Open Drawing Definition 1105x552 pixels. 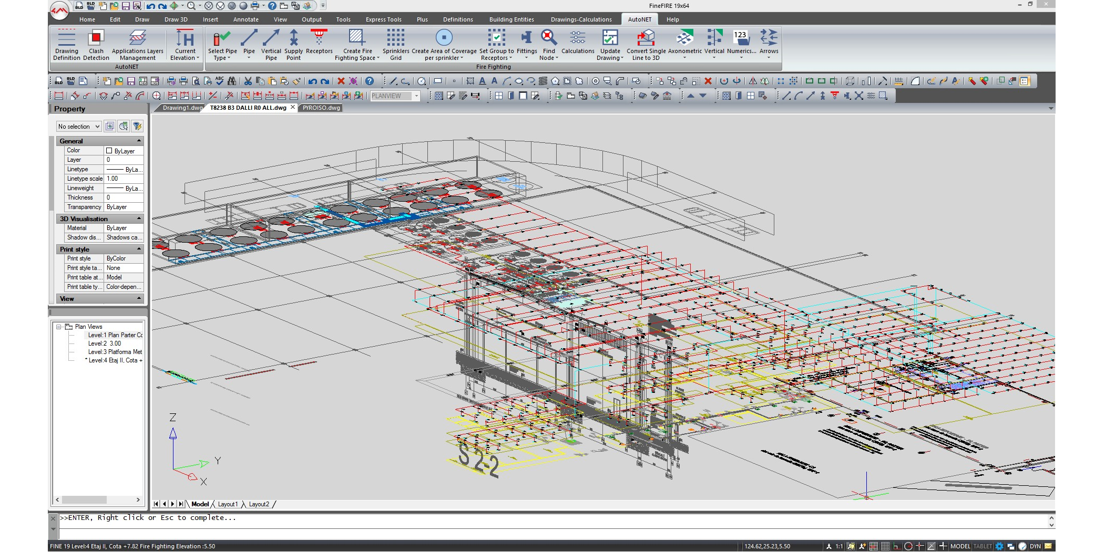point(66,45)
